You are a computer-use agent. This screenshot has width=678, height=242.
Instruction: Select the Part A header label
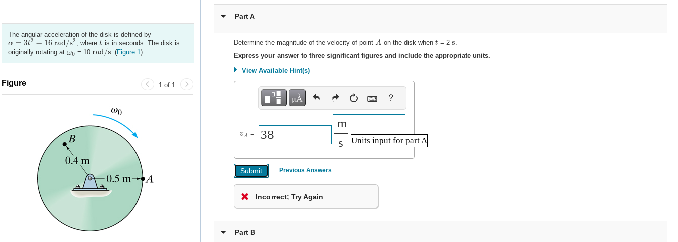[245, 16]
